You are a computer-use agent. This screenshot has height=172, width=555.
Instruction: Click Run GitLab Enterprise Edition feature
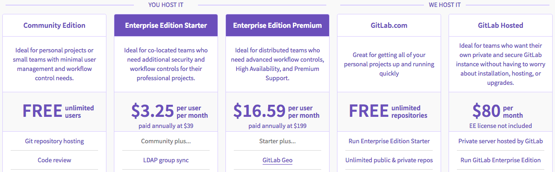point(500,160)
